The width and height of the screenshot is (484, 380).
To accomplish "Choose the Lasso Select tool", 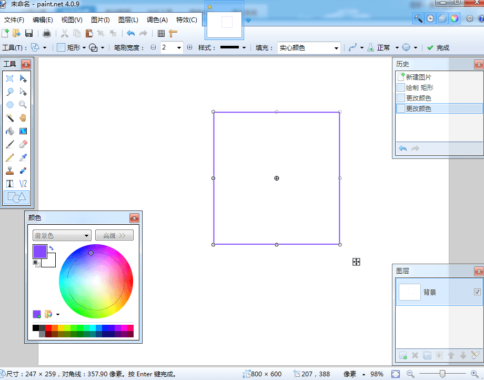I will (10, 92).
